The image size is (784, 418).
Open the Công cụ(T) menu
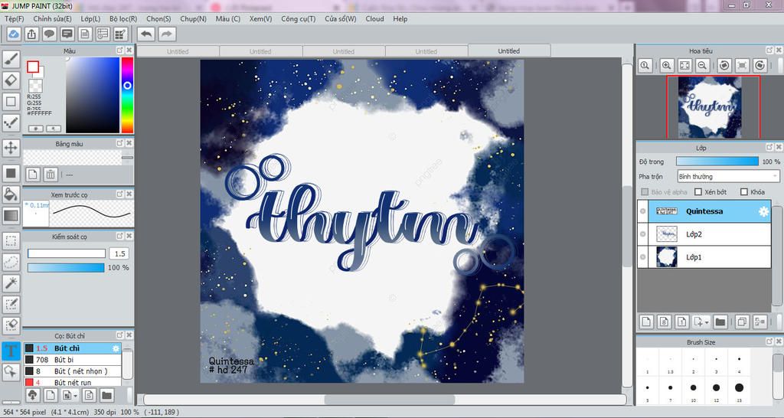298,18
